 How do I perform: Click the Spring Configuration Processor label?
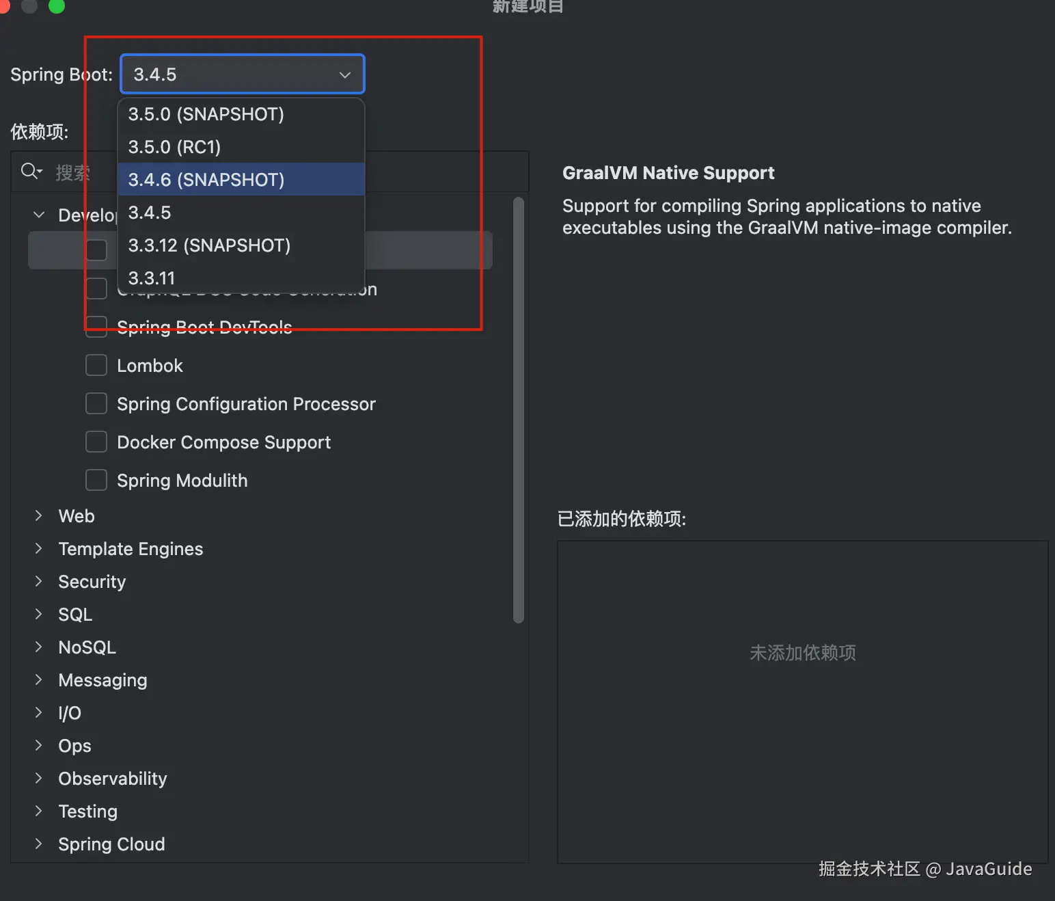247,404
